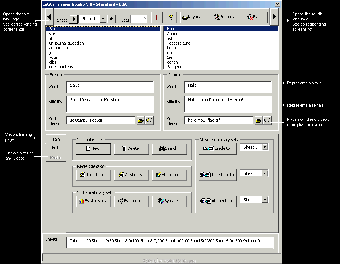Select 'Tageszeitung' in German list
The height and width of the screenshot is (264, 340).
[x=221, y=43]
